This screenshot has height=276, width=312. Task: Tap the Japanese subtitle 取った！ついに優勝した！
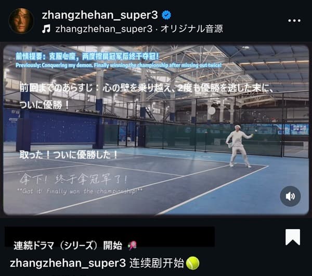coord(69,155)
